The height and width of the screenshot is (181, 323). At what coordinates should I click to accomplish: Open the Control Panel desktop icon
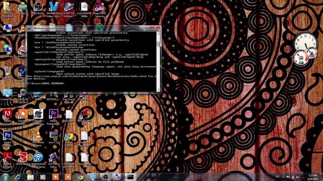click(8, 95)
